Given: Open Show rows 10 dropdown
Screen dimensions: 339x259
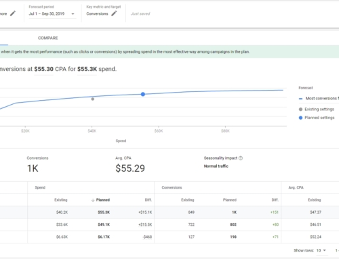Looking at the screenshot, I should click(321, 250).
